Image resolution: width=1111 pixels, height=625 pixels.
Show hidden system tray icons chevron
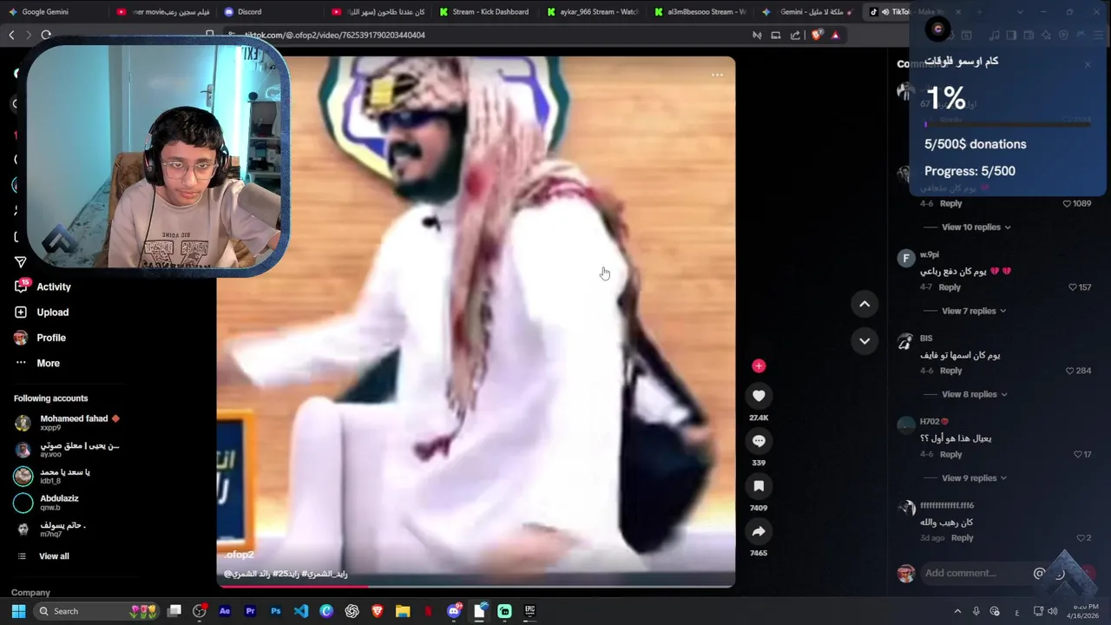point(957,611)
